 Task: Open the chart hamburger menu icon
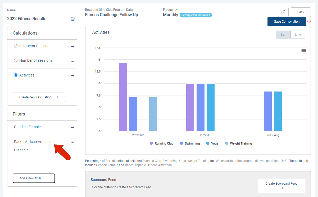304,50
